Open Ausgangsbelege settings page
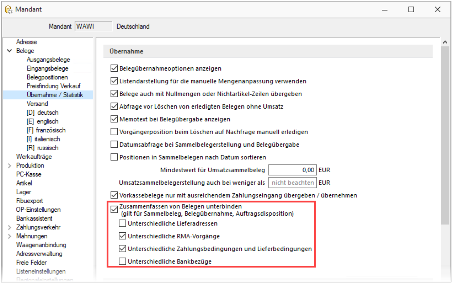The width and height of the screenshot is (452, 283). [48, 60]
